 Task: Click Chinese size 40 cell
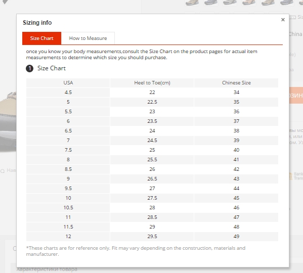[236, 150]
